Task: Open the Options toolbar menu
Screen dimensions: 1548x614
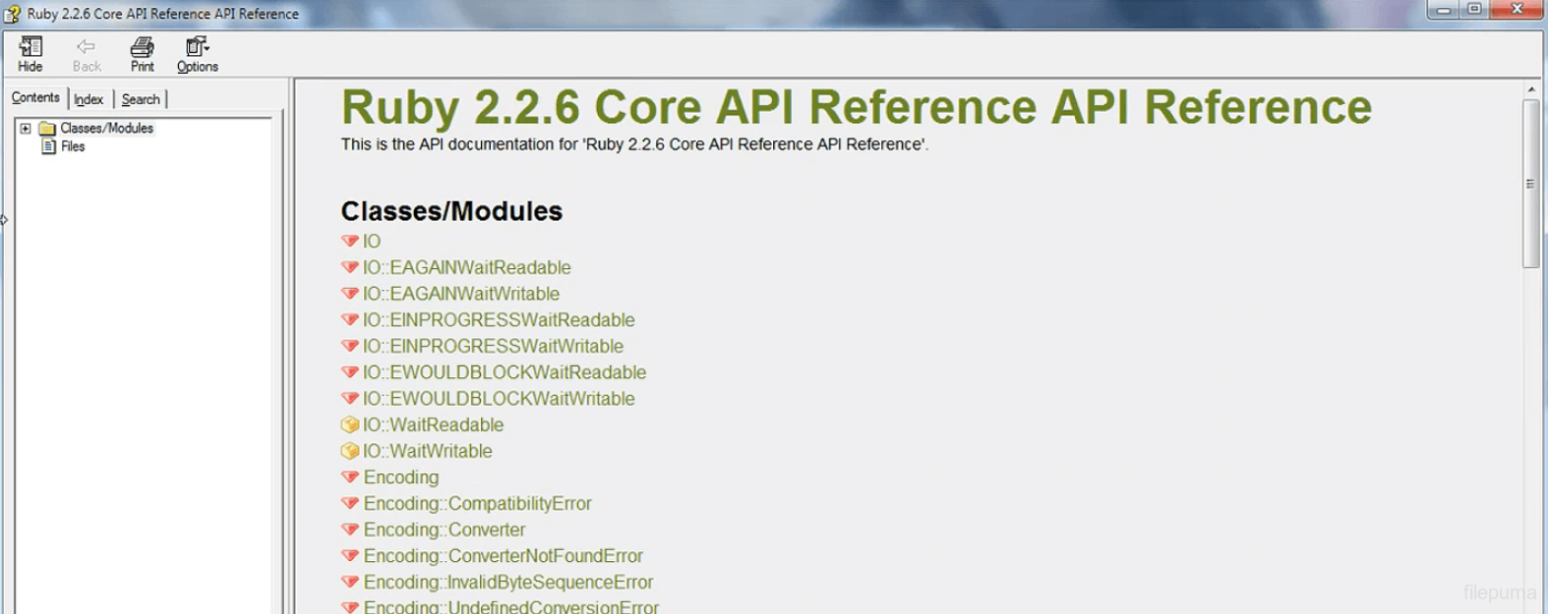Action: click(197, 47)
